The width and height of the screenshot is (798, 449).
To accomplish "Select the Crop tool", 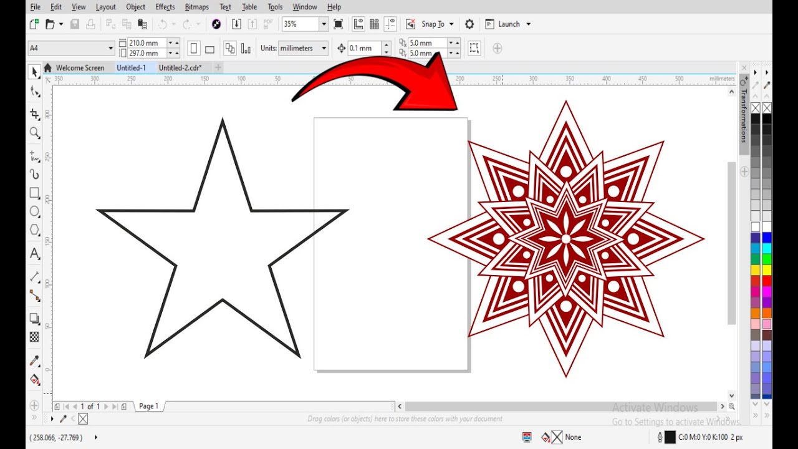I will (35, 114).
